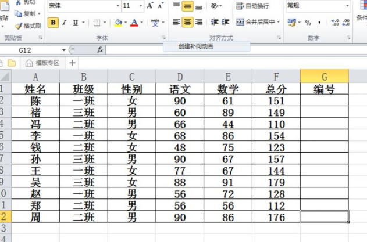This screenshot has width=367, height=242.
Task: Open font color dropdown arrow
Action: 141,23
